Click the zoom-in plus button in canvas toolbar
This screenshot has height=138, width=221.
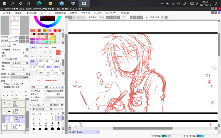coord(115,17)
